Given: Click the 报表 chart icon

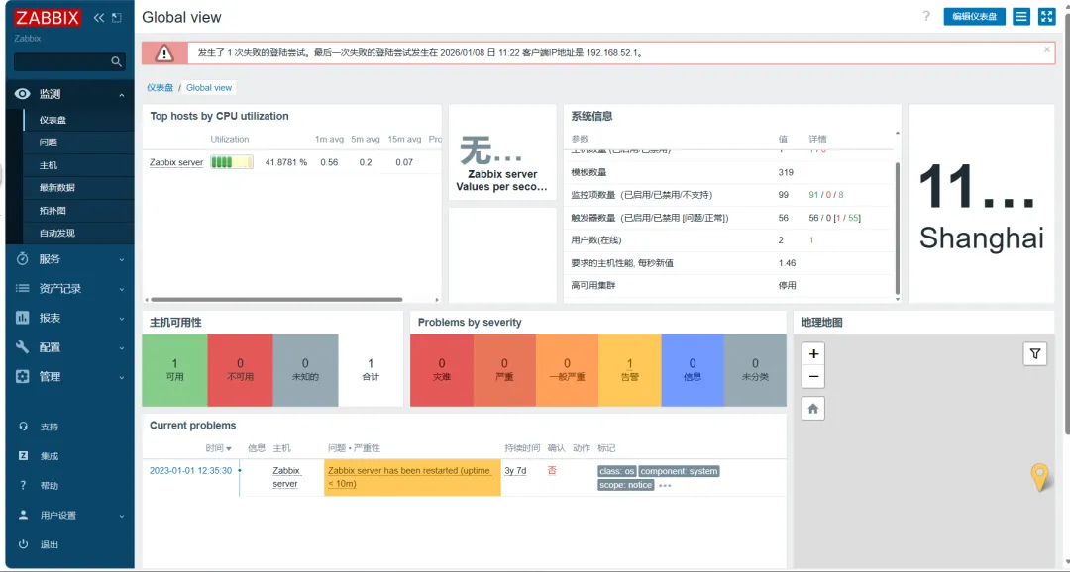Looking at the screenshot, I should (23, 318).
